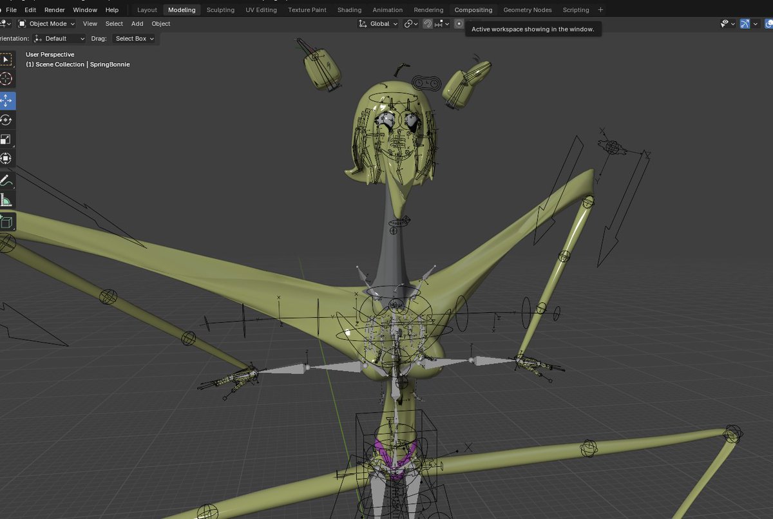Open the Select Box drag dropdown

pos(135,39)
